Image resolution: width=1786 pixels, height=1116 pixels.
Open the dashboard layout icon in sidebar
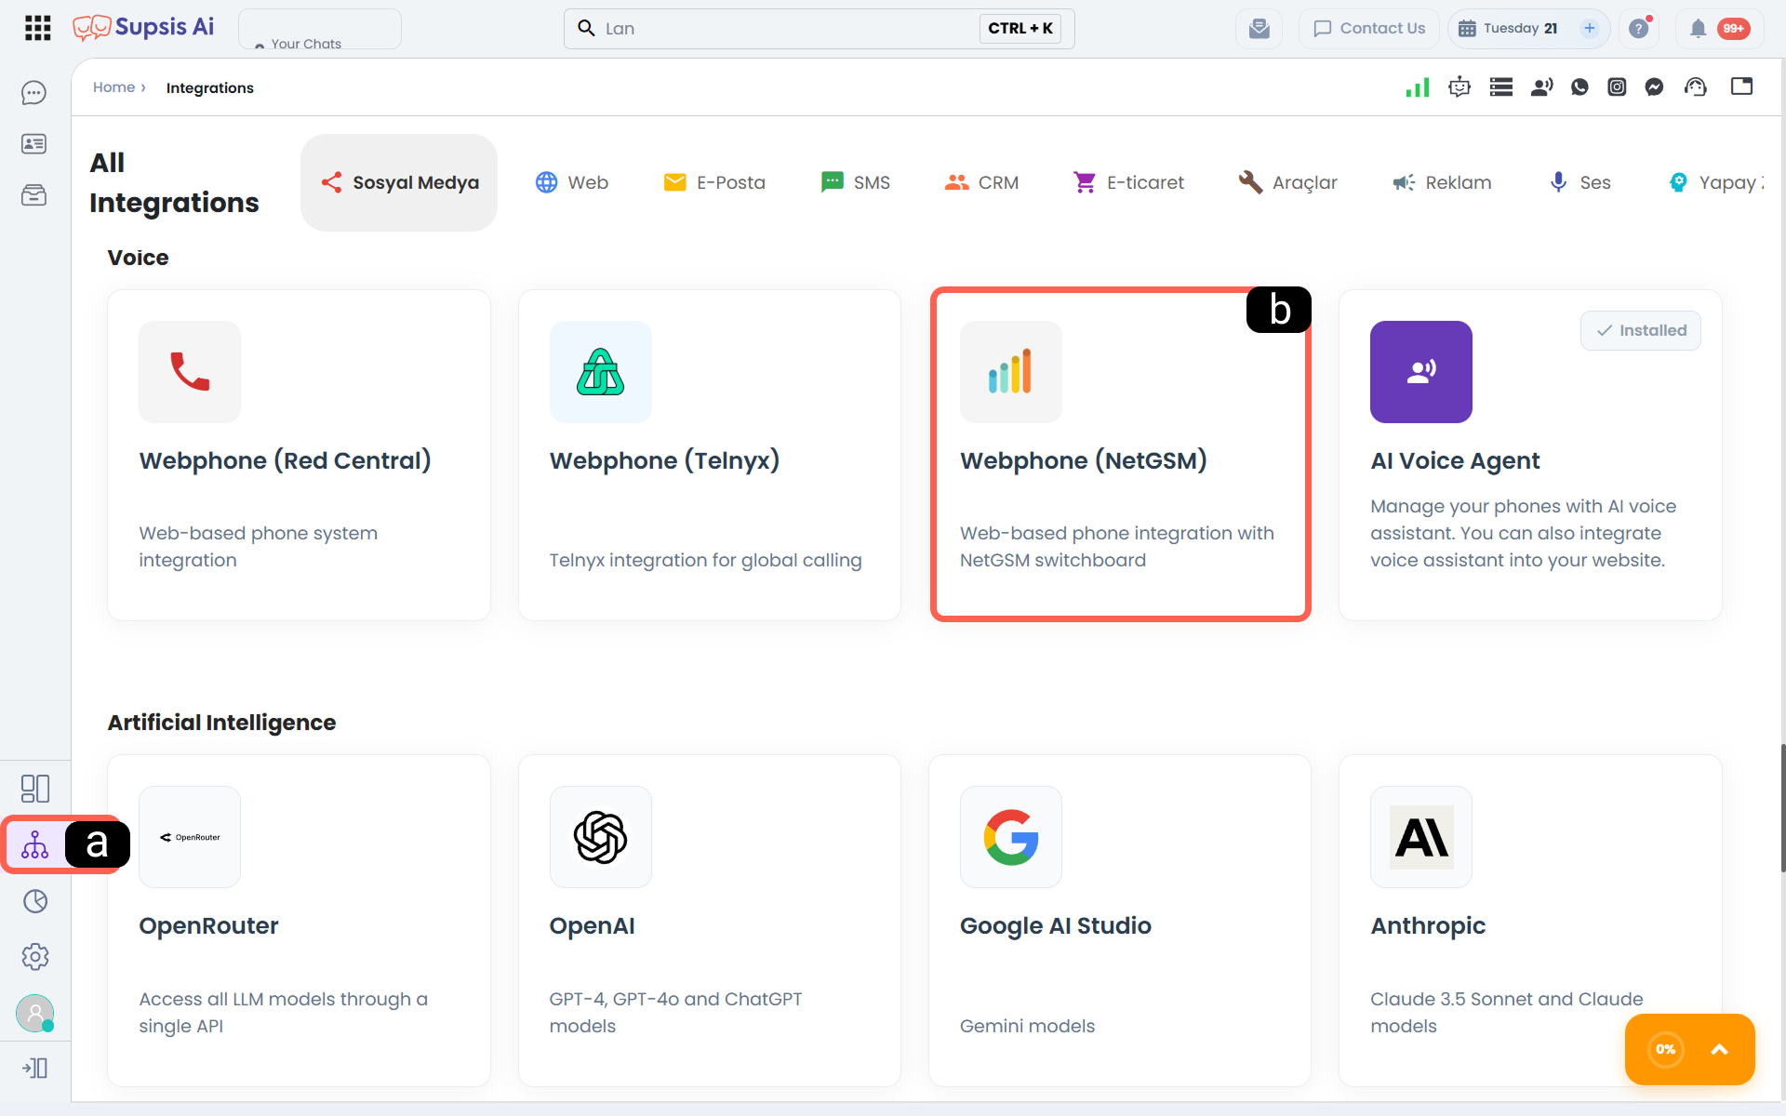coord(35,789)
